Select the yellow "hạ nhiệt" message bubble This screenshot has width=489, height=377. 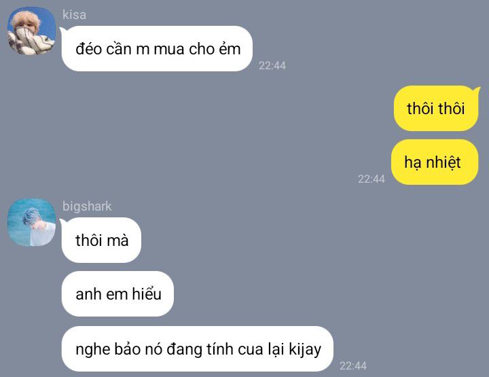tap(435, 162)
